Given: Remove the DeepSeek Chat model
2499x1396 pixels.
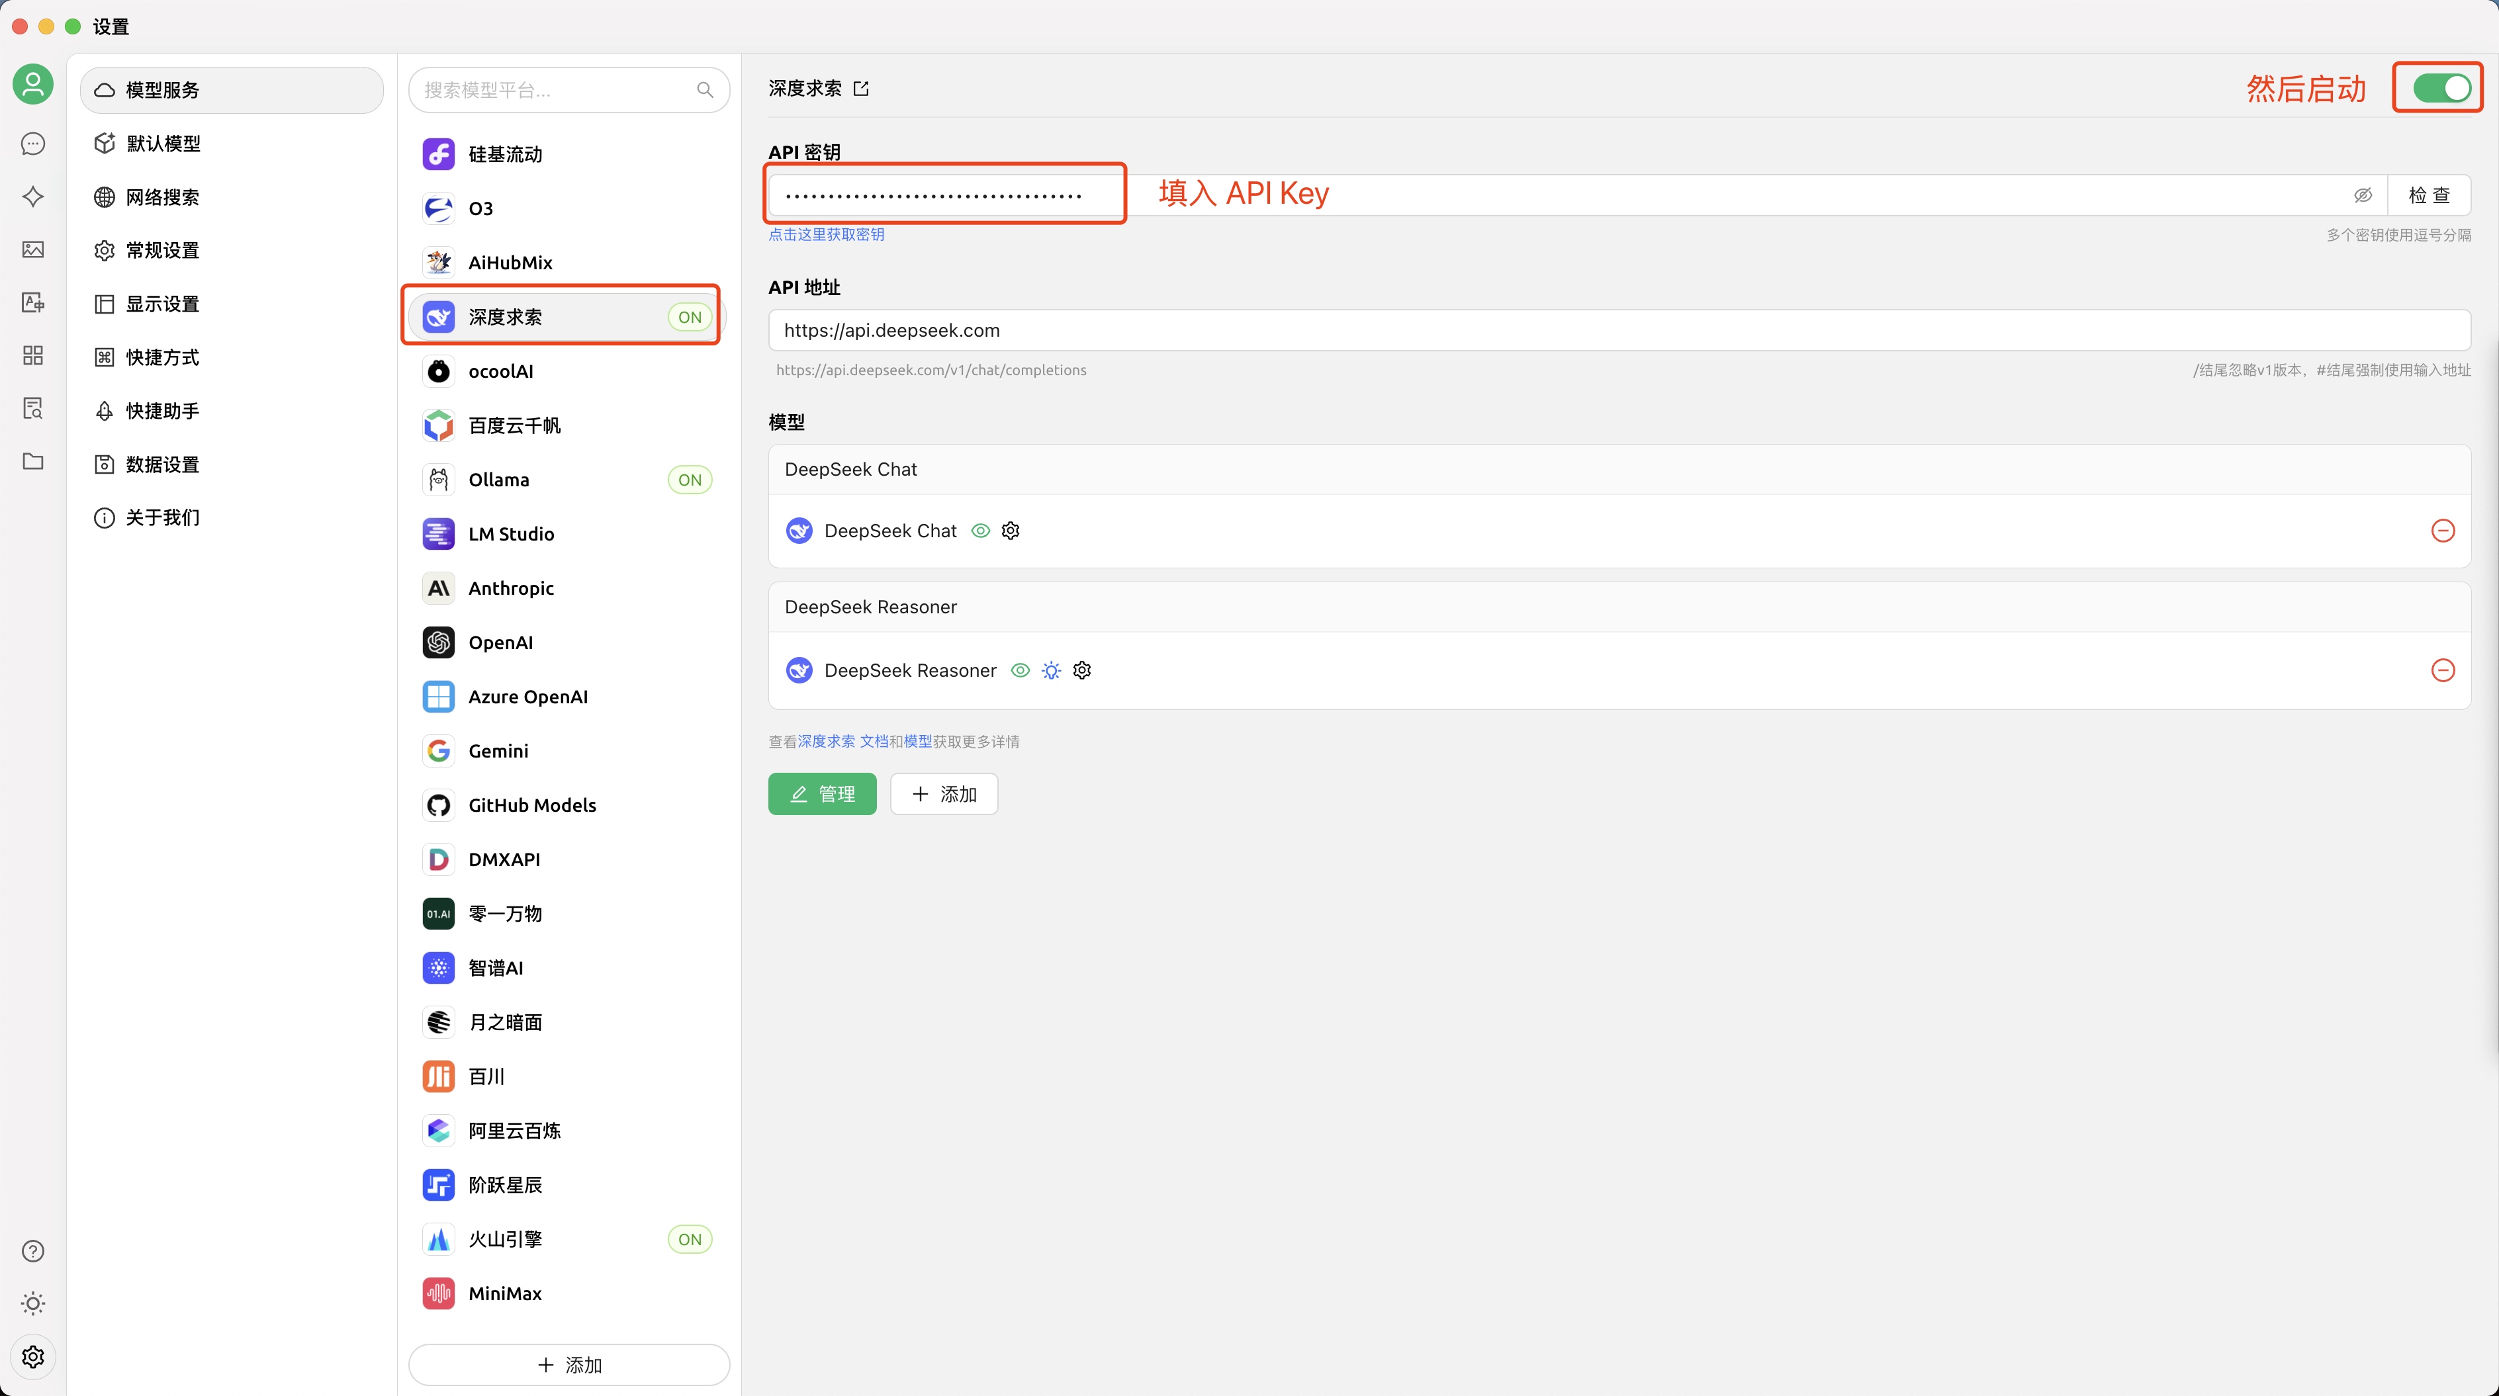Looking at the screenshot, I should [2443, 531].
